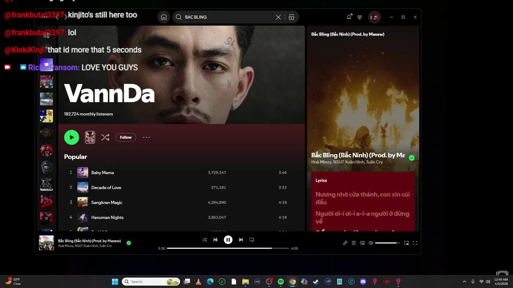Open File Explorer from taskbar
Viewport: 513px width, 288px height.
coord(245,282)
